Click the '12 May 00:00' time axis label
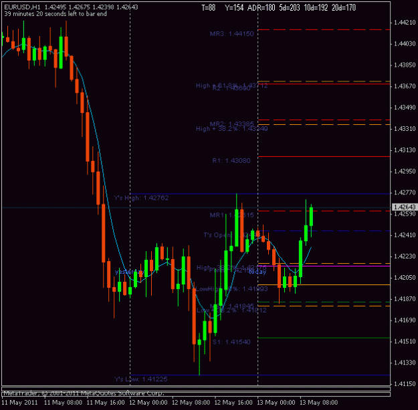 point(148,402)
